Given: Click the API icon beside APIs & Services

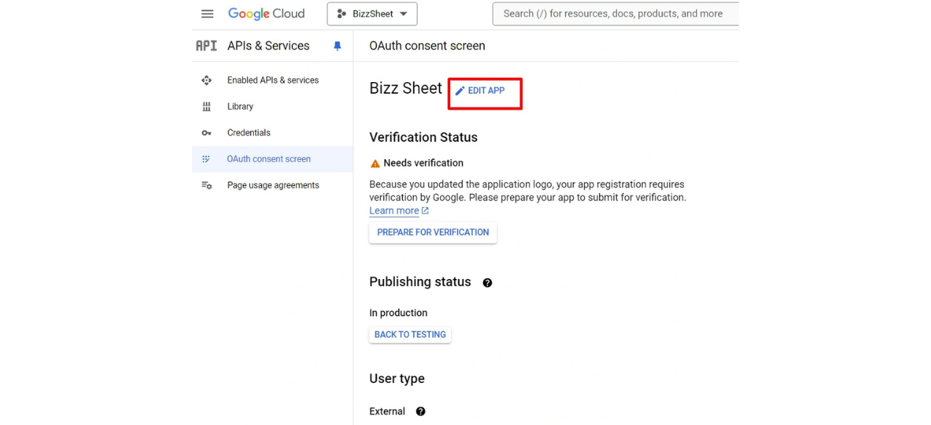Looking at the screenshot, I should [207, 46].
